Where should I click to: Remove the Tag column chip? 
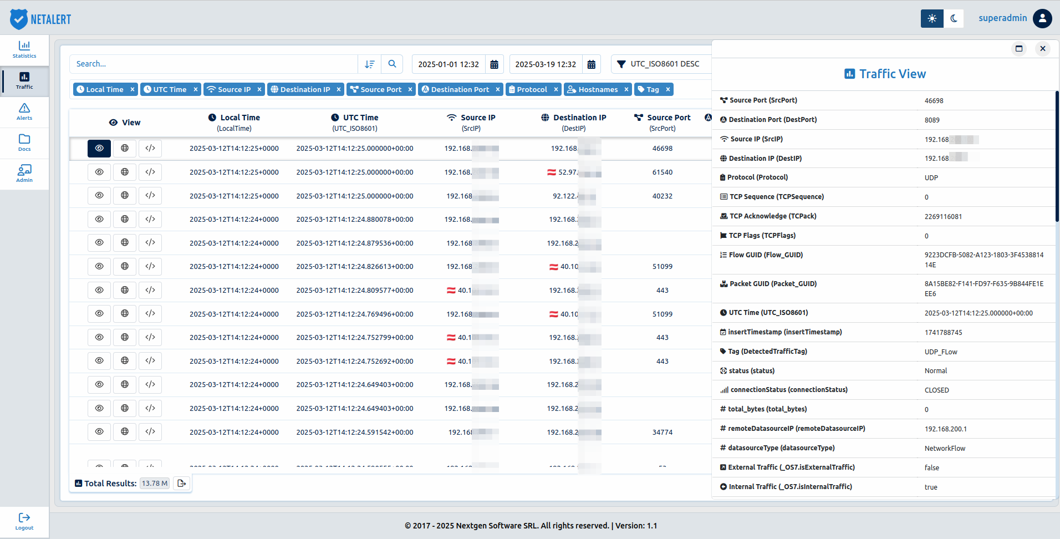coord(668,89)
